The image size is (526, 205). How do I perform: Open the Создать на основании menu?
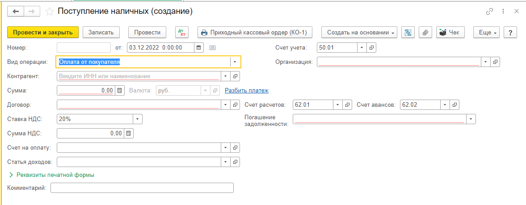361,33
